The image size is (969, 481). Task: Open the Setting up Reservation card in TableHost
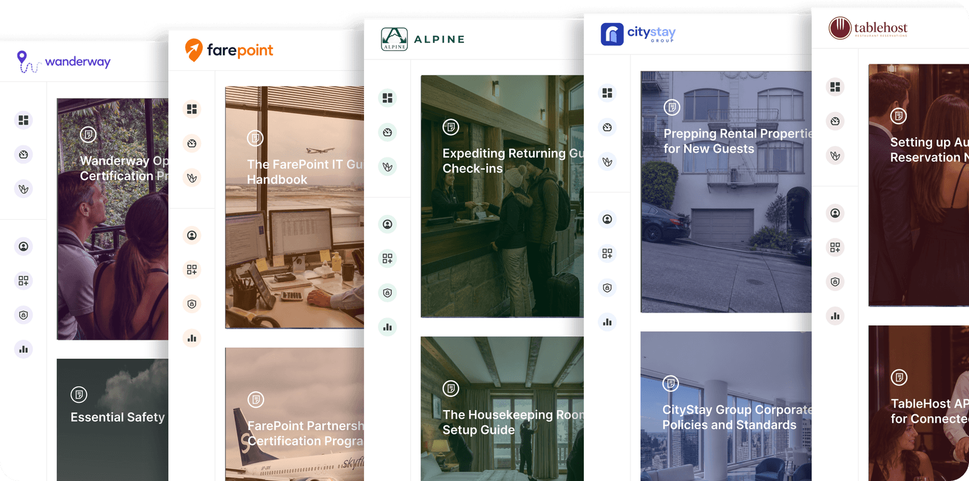[919, 185]
